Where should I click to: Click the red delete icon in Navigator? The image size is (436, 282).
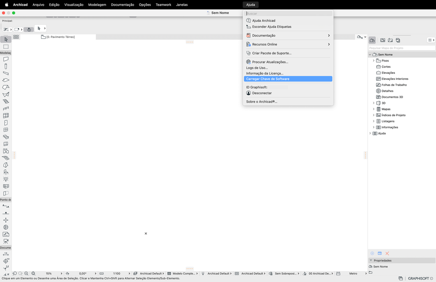click(387, 253)
